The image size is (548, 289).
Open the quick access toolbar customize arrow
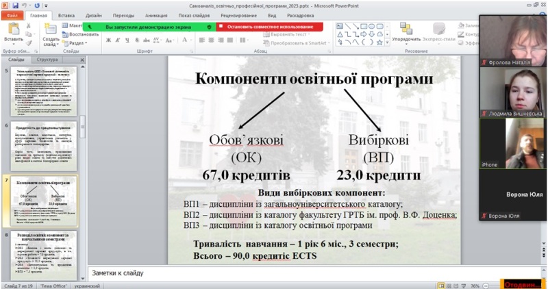46,6
